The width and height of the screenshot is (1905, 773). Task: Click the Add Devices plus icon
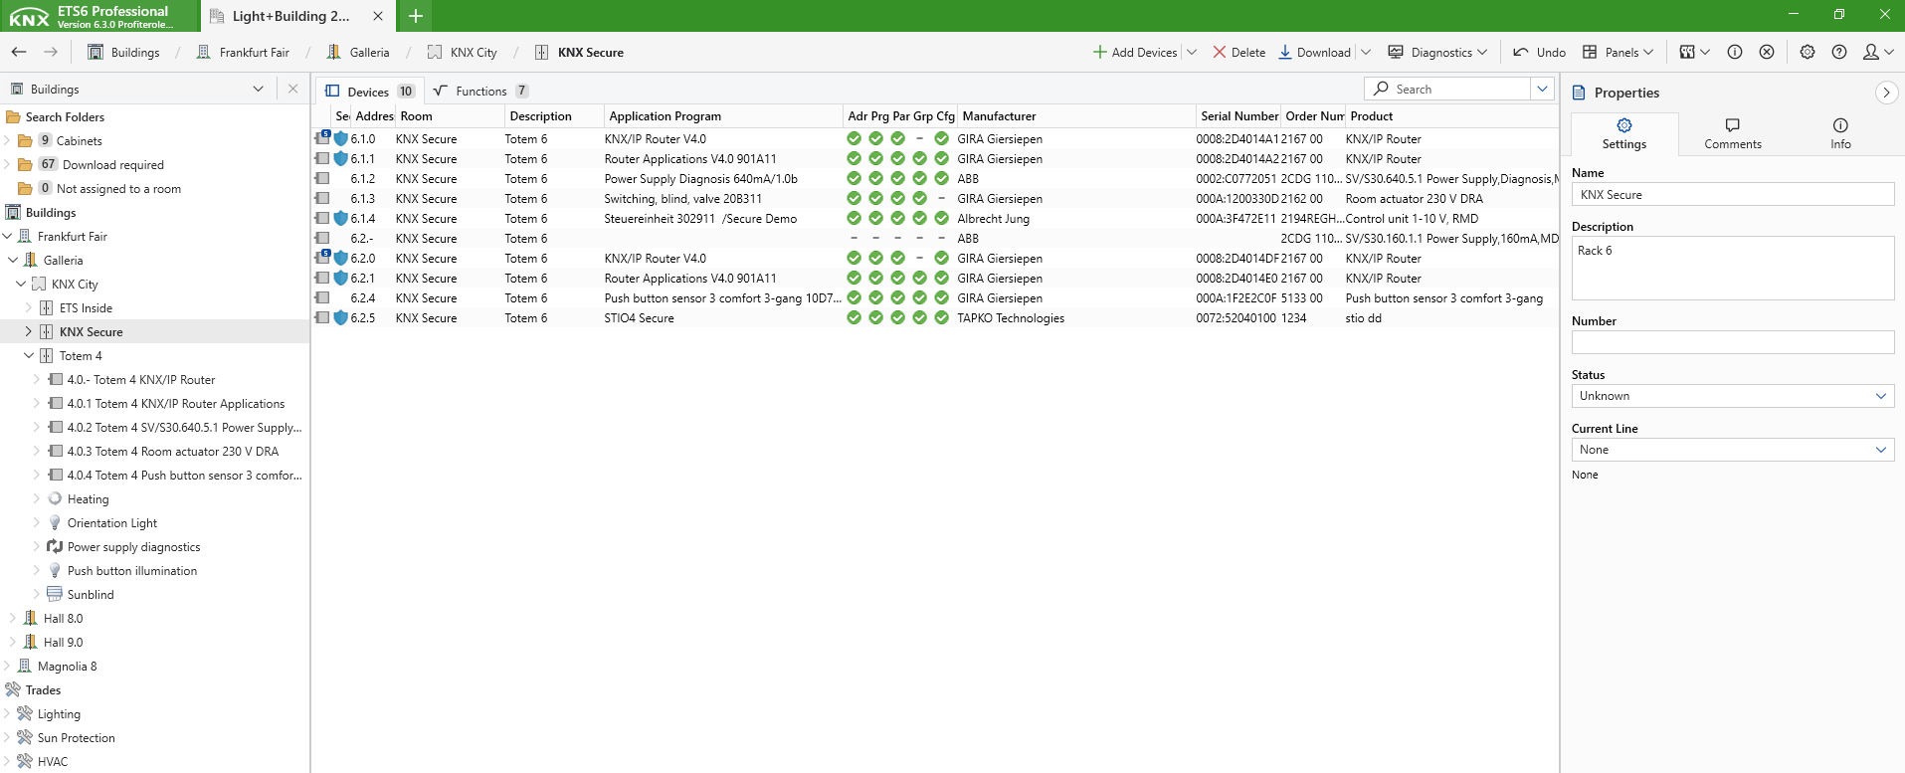click(x=1099, y=52)
